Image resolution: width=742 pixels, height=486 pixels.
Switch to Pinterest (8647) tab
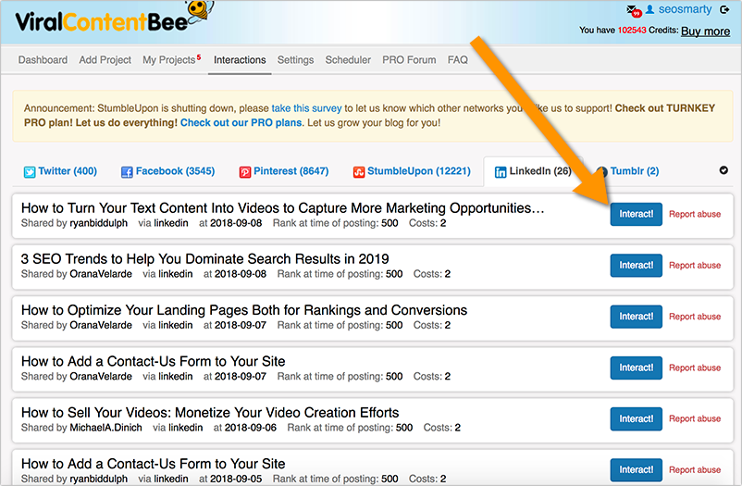(x=284, y=171)
